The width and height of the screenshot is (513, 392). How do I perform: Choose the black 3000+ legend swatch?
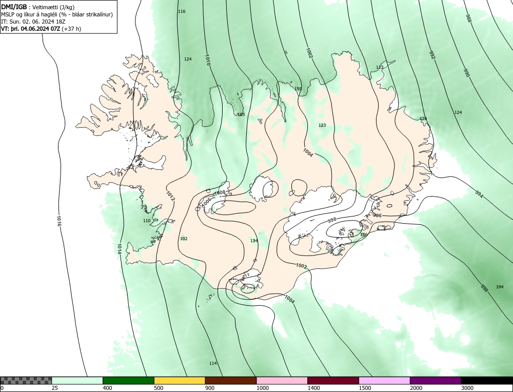point(487,380)
